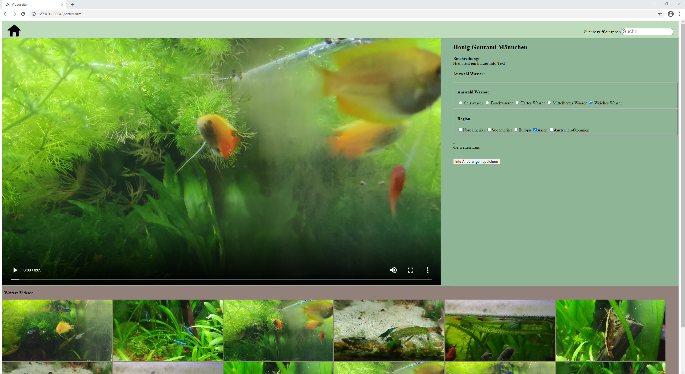The width and height of the screenshot is (685, 374).
Task: Open a new browser tab
Action: click(x=72, y=5)
